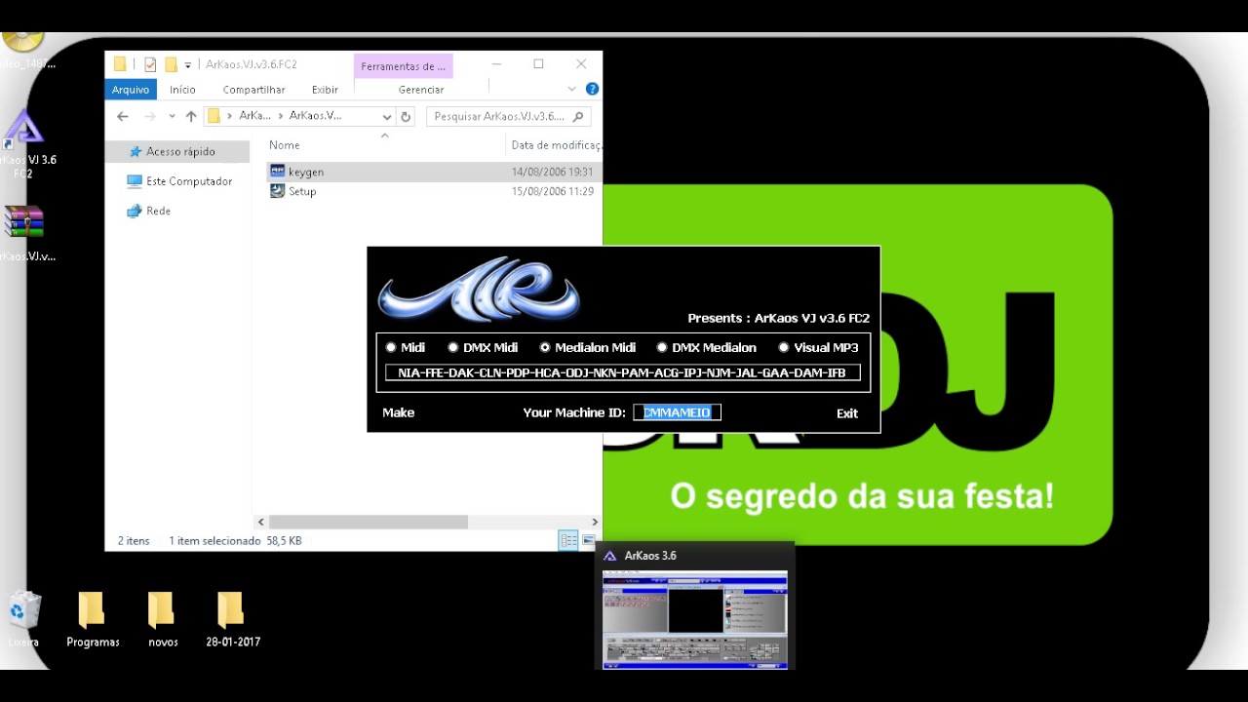The height and width of the screenshot is (702, 1248).
Task: Select the keygen file row
Action: pyautogui.click(x=434, y=172)
